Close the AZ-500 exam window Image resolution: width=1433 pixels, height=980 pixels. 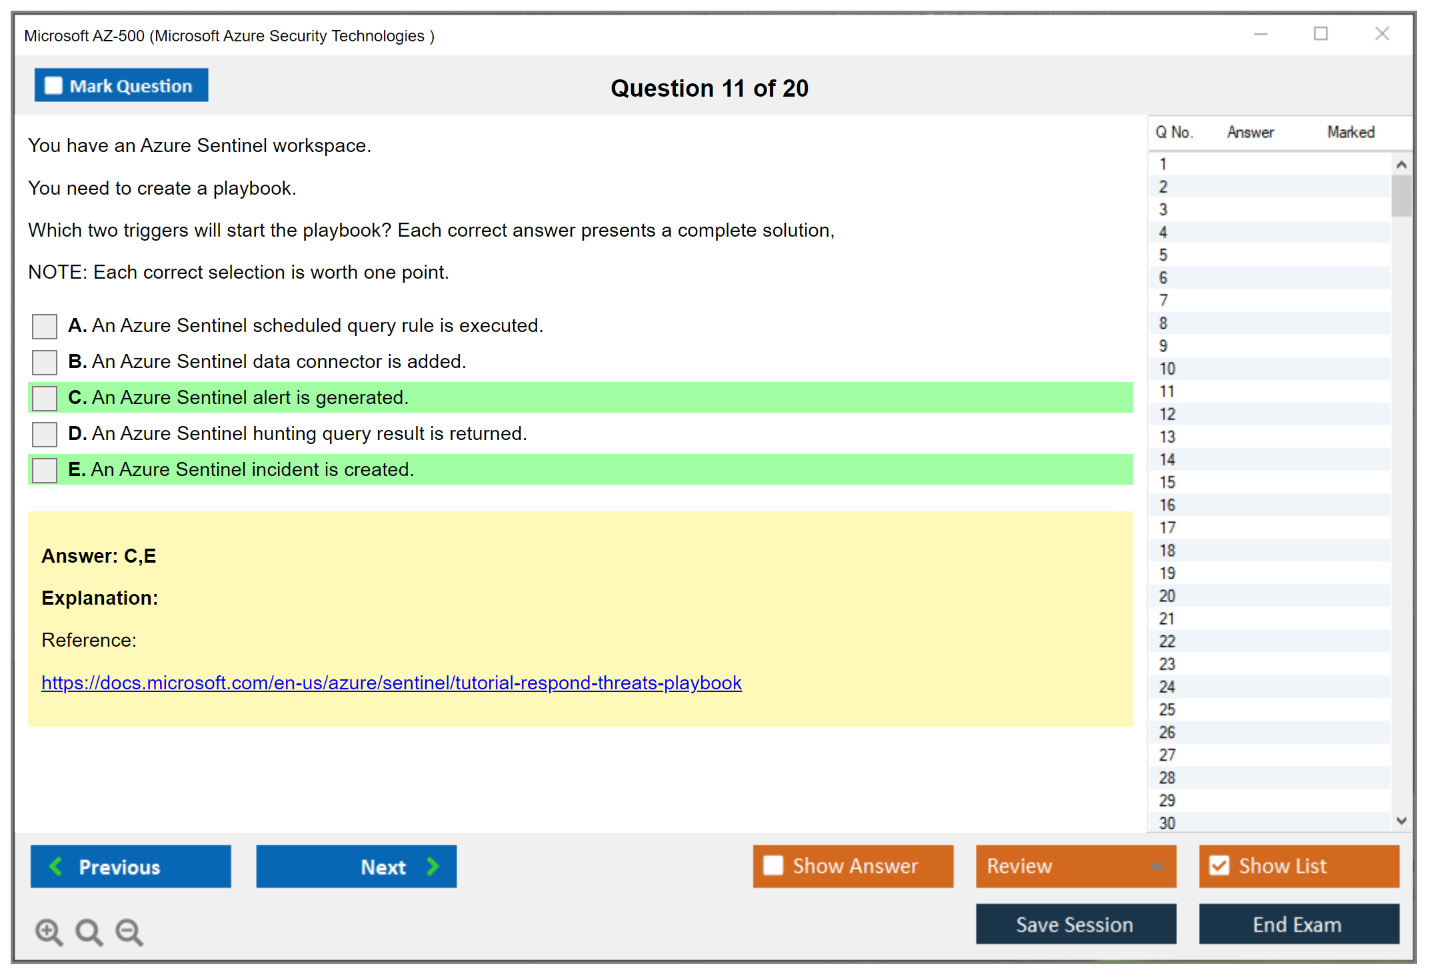(x=1382, y=34)
